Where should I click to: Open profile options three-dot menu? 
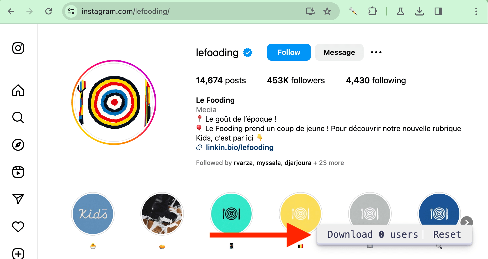pos(376,52)
